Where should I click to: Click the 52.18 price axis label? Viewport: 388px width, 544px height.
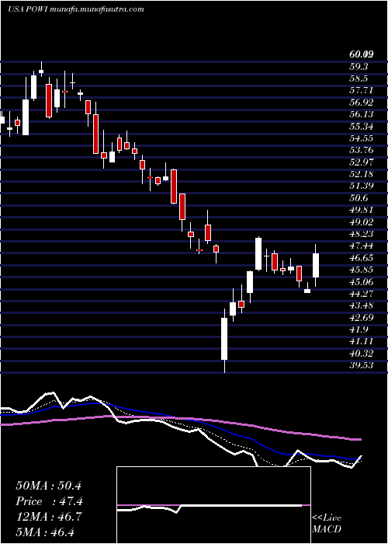coord(362,174)
